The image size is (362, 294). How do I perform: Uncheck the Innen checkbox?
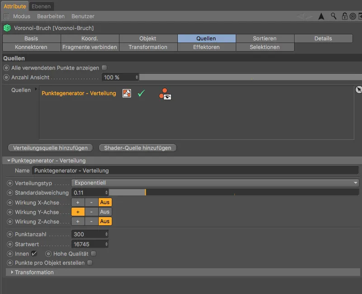coord(34,254)
